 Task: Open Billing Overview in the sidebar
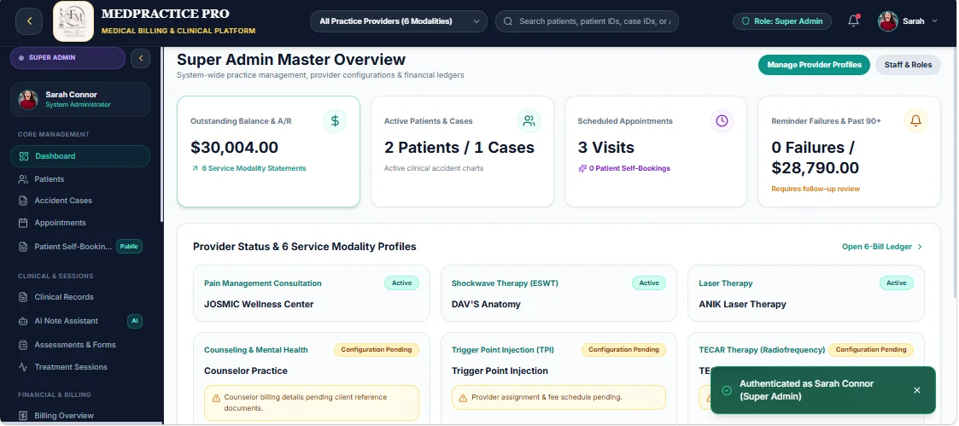[x=80, y=416]
